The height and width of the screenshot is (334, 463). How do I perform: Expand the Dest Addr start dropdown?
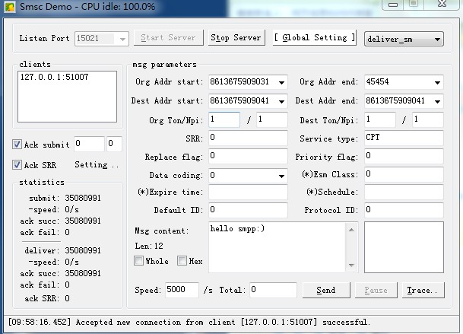[x=282, y=101]
